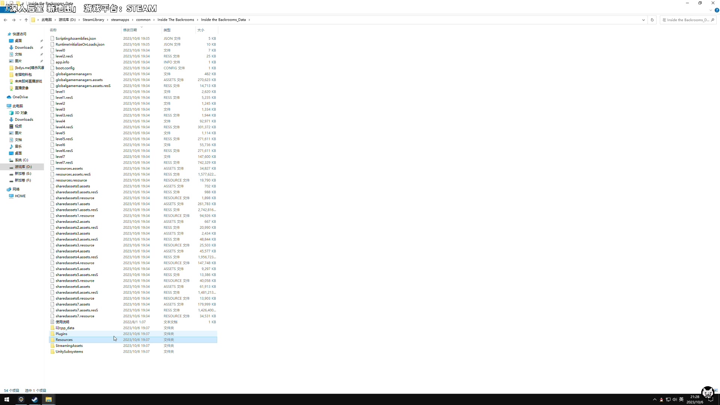Image resolution: width=720 pixels, height=405 pixels.
Task: Select the Resources folder icon
Action: 52,340
